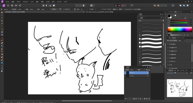Select the Crop tool in the left toolbar
Screen dimensions: 193x103
[2, 21]
